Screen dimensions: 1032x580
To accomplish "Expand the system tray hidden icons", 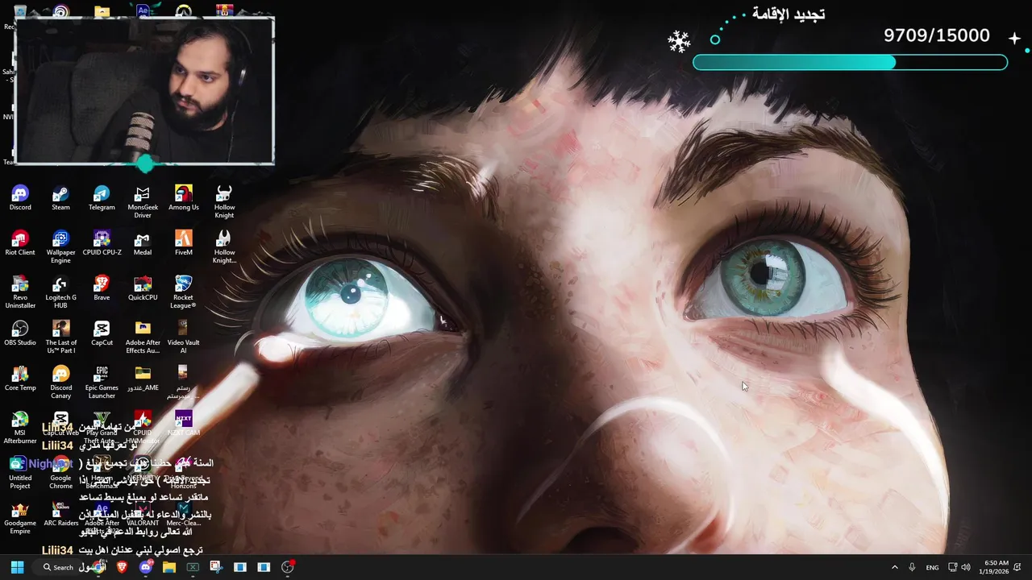I will point(894,567).
